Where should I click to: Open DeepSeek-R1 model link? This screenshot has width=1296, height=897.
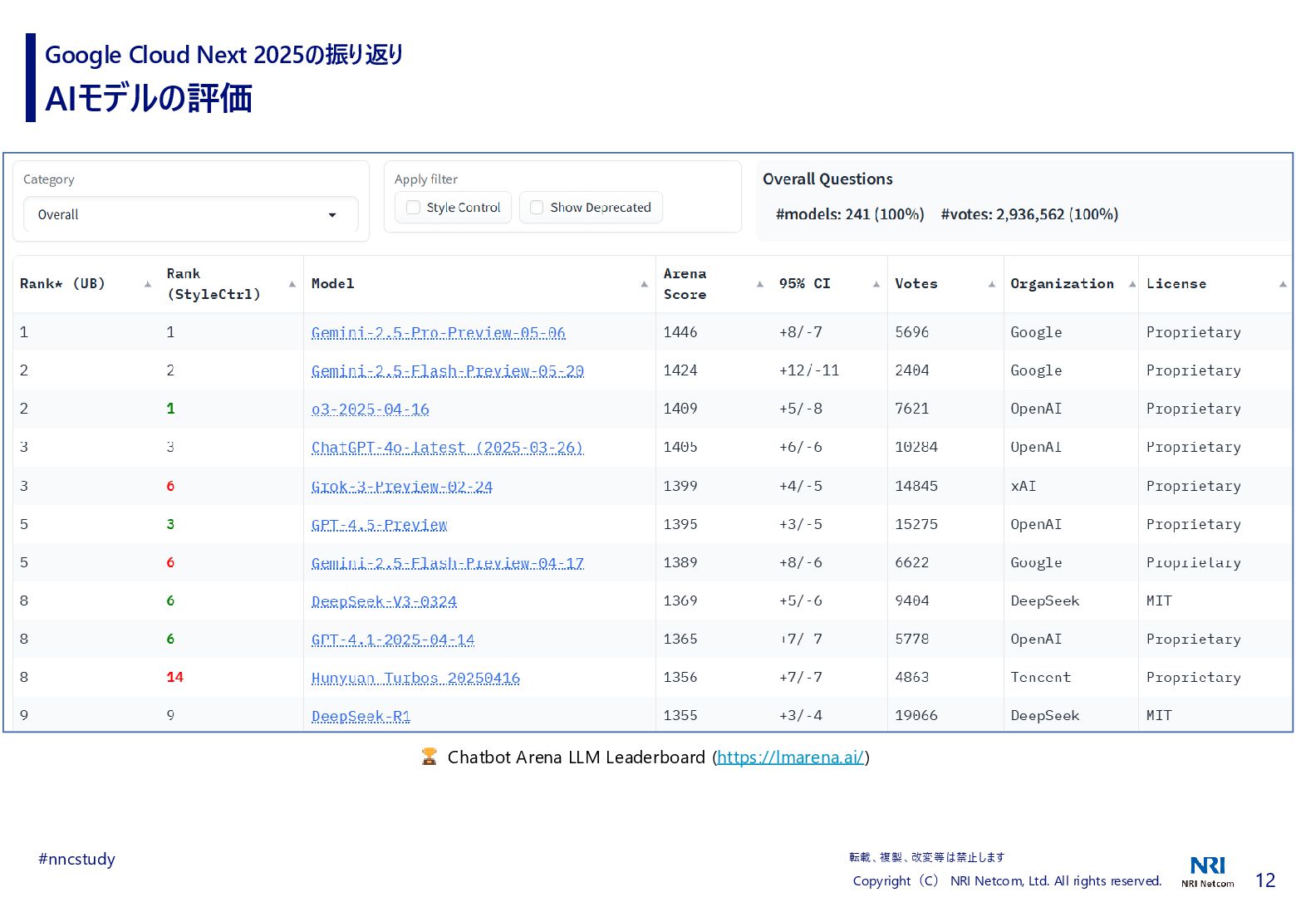point(361,716)
